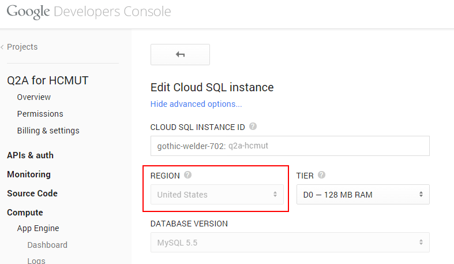Expand APIs & auth section
The height and width of the screenshot is (264, 454).
tap(30, 155)
